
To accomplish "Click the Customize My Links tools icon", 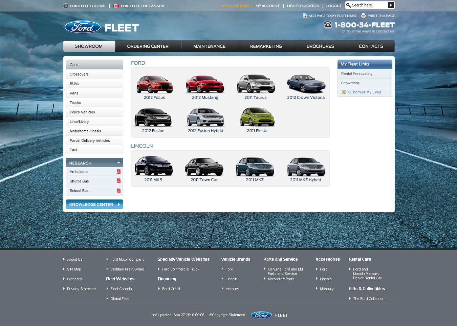I will [x=344, y=92].
